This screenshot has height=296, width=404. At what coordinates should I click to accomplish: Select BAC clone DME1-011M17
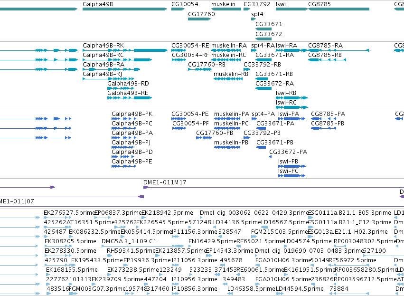pos(165,182)
